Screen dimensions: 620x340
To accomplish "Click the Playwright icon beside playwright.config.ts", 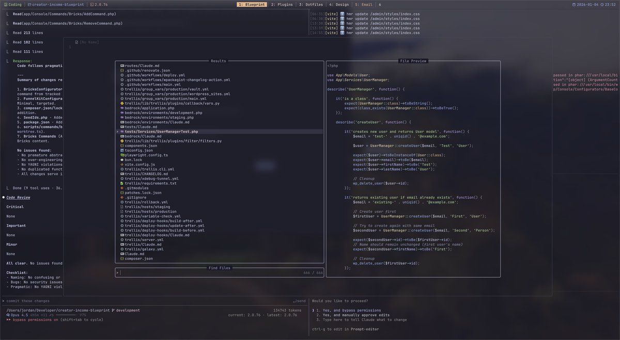I will (x=122, y=155).
